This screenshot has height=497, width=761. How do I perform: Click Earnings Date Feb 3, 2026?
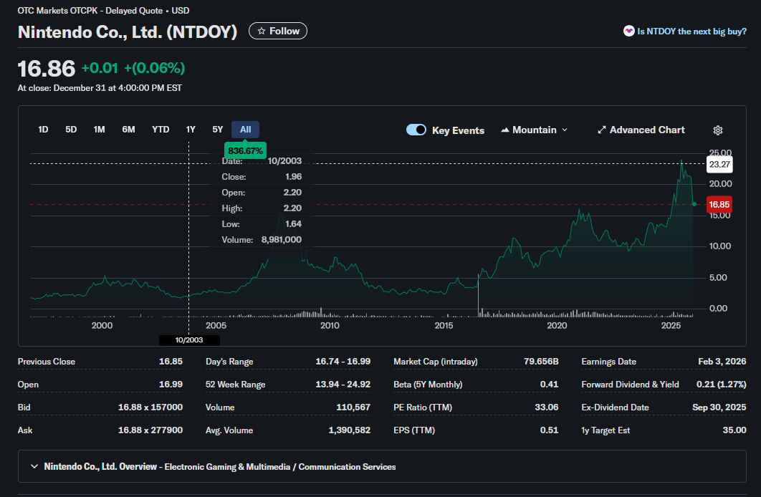coord(722,362)
